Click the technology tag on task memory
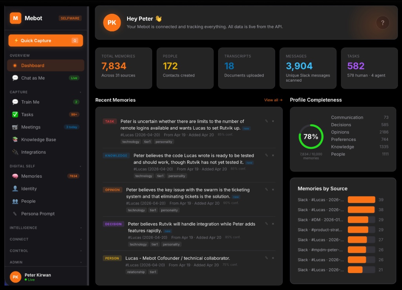 click(131, 142)
